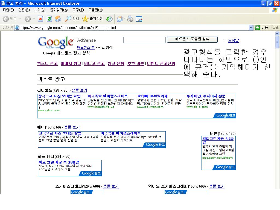Click the www.ihealthlife.us ad URL
The width and height of the screenshot is (280, 210).
pyautogui.click(x=101, y=107)
